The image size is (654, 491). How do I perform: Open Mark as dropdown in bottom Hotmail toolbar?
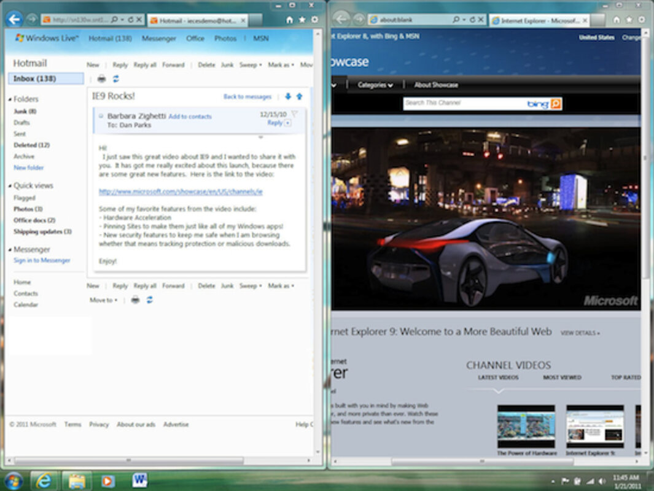[x=281, y=286]
